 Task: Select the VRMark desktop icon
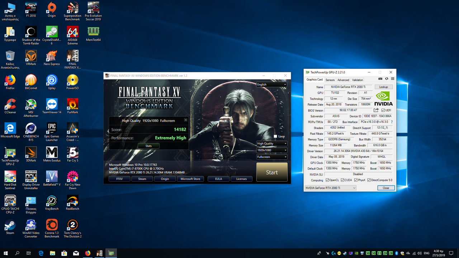pyautogui.click(x=31, y=58)
